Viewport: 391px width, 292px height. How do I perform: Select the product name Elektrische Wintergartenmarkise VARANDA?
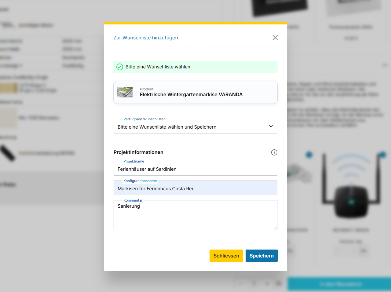pos(191,95)
